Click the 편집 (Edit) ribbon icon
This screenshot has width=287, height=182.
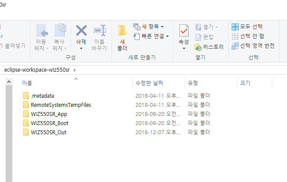pos(199,37)
